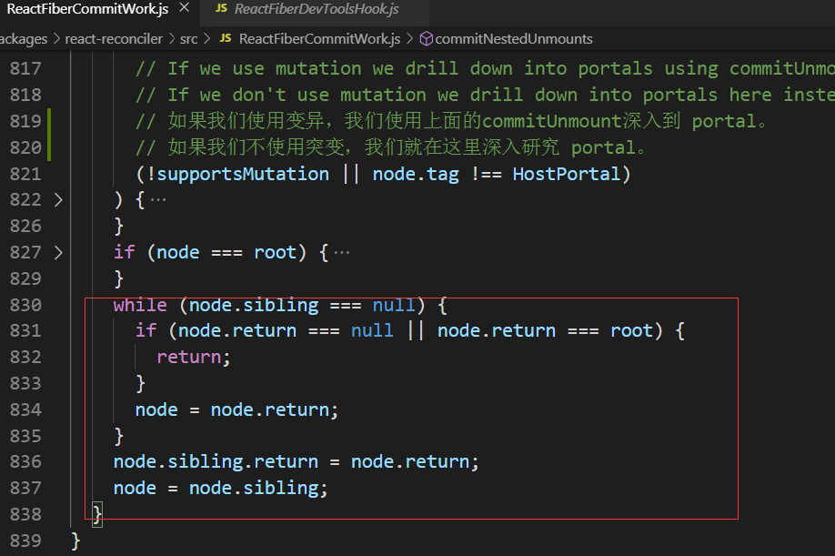Screen dimensions: 835x556
Task: Click the collapsed ellipsis on line 822
Action: click(158, 200)
